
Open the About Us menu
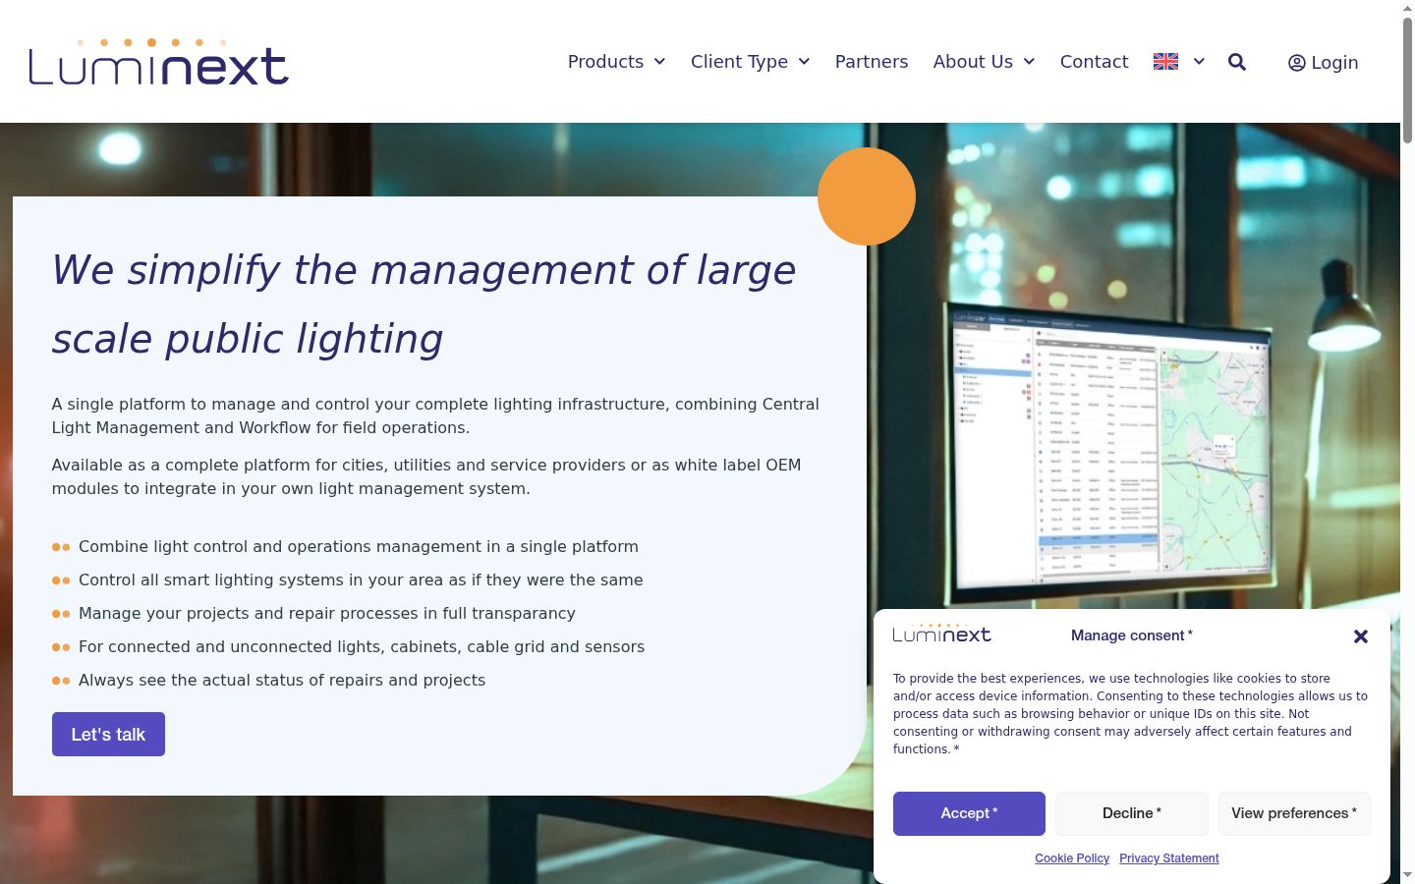pyautogui.click(x=973, y=62)
